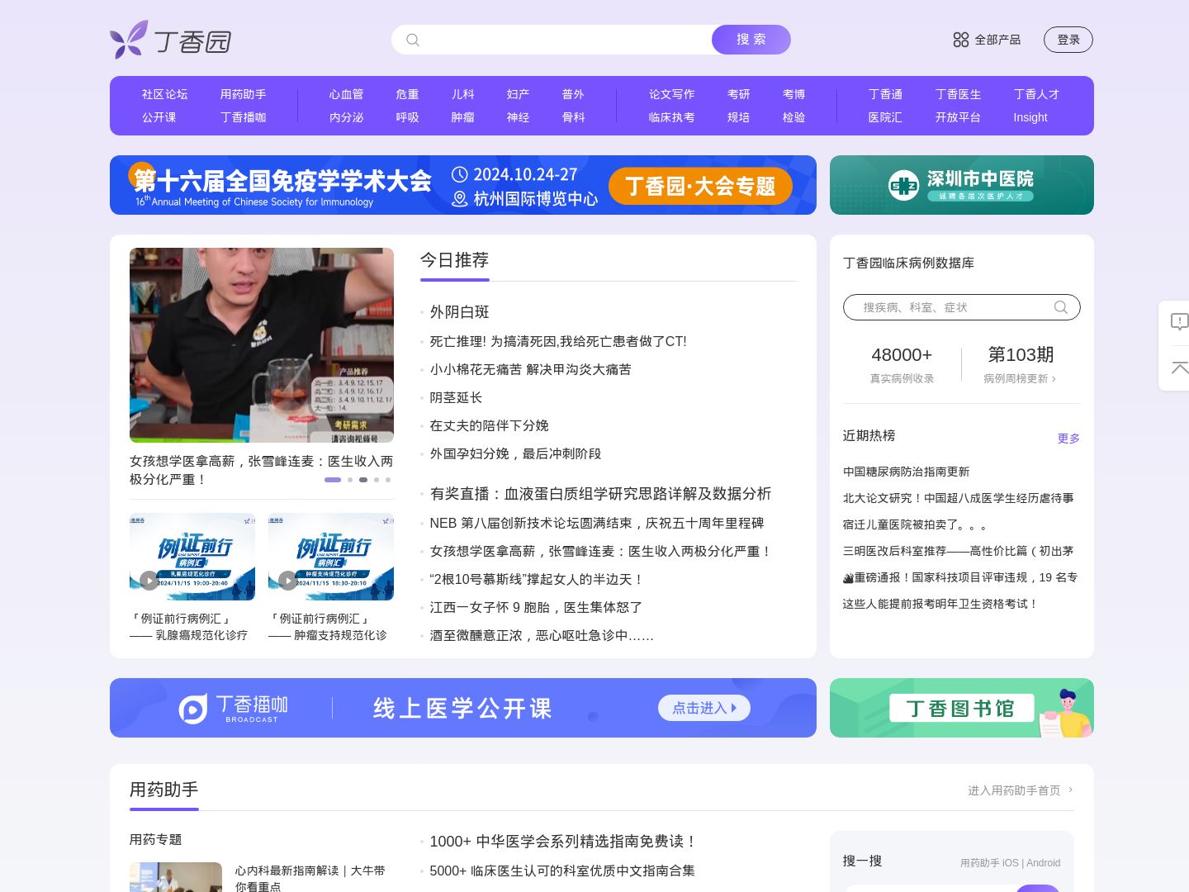Select 儿科 category
The height and width of the screenshot is (892, 1189).
[462, 94]
